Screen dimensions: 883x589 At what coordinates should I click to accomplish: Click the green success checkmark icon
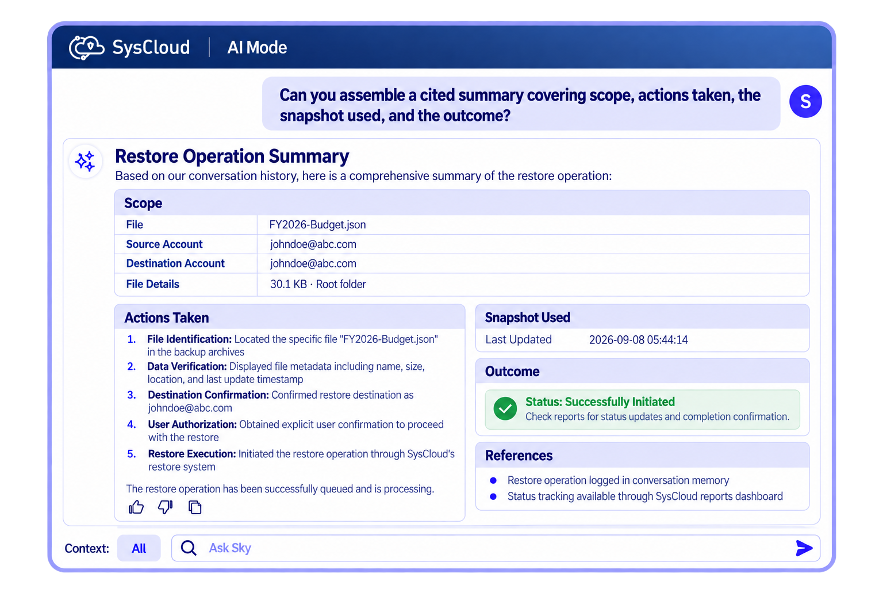(x=505, y=409)
